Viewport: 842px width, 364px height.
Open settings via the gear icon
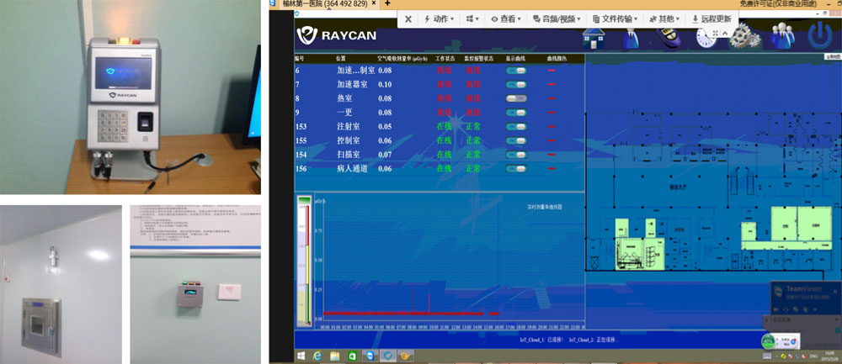click(x=742, y=37)
